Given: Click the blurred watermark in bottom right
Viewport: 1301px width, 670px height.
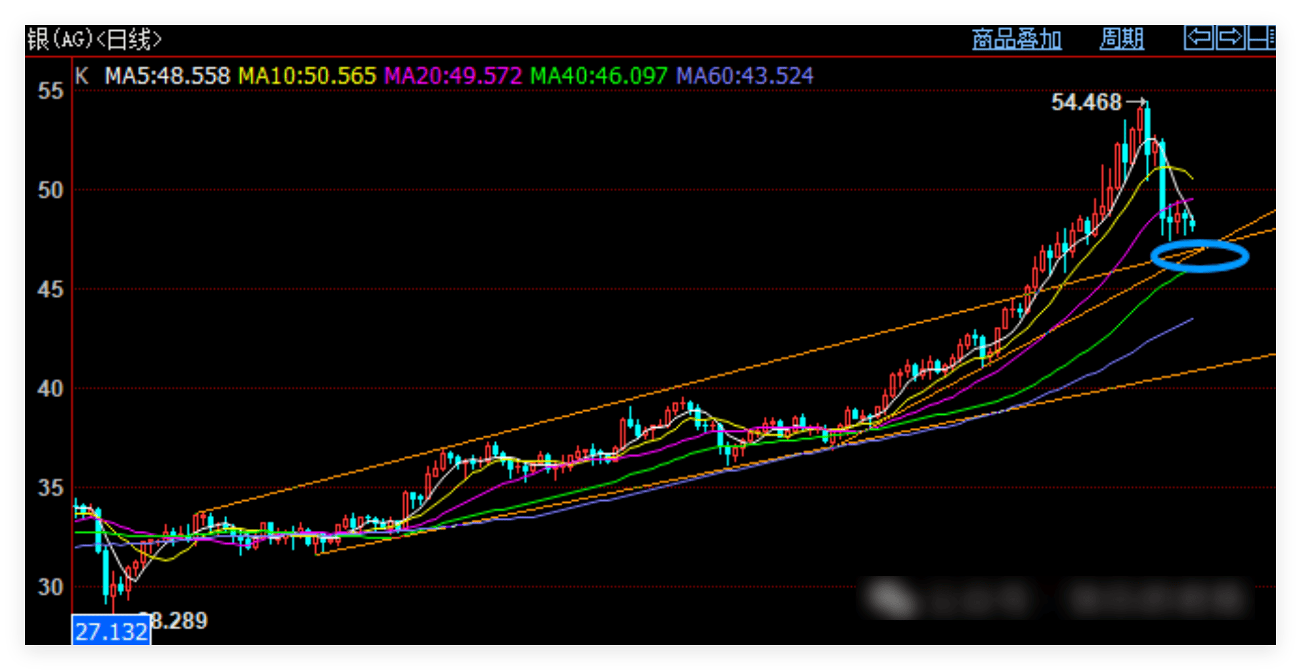Looking at the screenshot, I should pos(1056,598).
